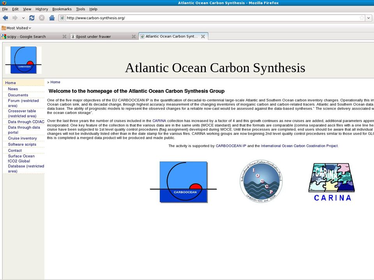Click the Welcome to the homepage heading
The height and width of the screenshot is (280, 374).
136,91
